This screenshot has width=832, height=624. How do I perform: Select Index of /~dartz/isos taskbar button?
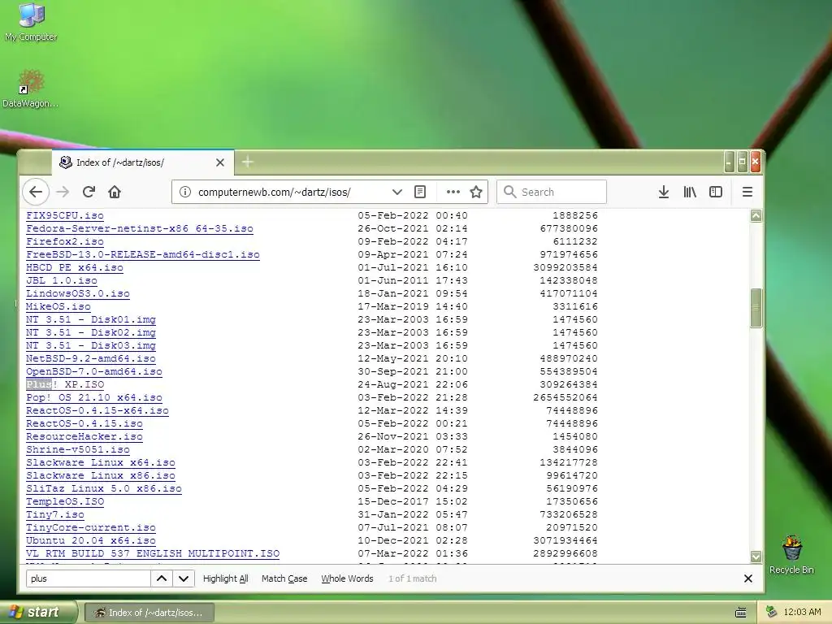click(149, 613)
